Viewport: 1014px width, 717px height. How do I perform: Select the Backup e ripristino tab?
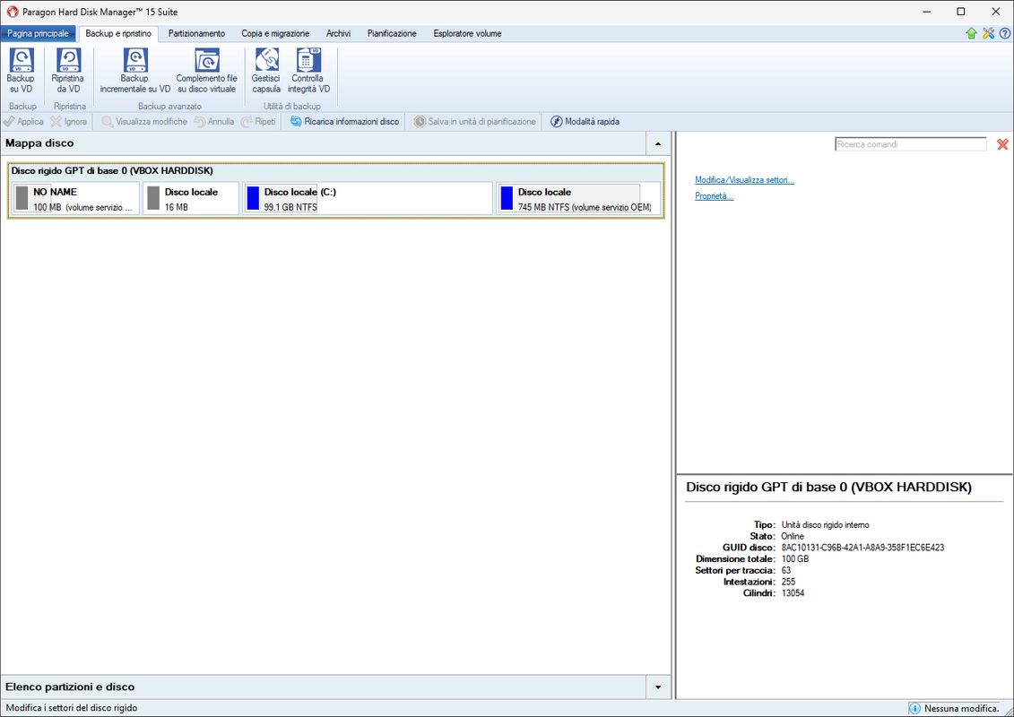(x=118, y=34)
